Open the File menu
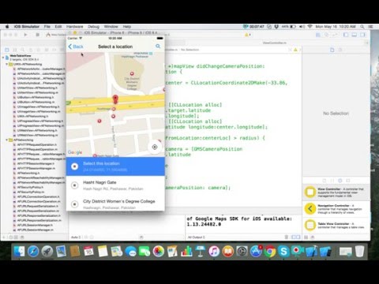 pyautogui.click(x=47, y=27)
